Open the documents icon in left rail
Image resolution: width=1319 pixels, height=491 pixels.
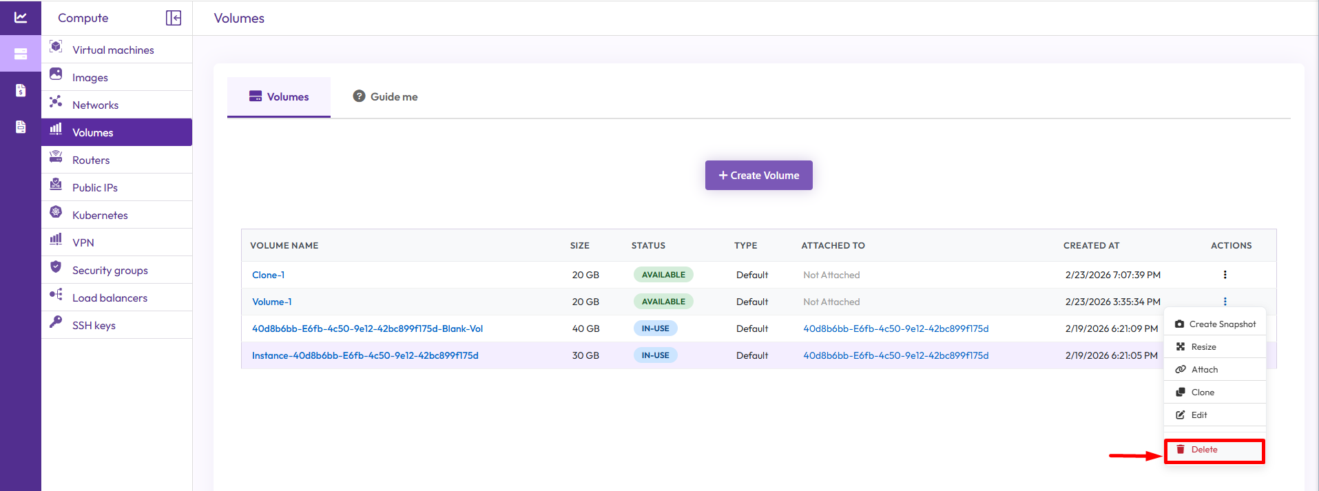[x=21, y=127]
